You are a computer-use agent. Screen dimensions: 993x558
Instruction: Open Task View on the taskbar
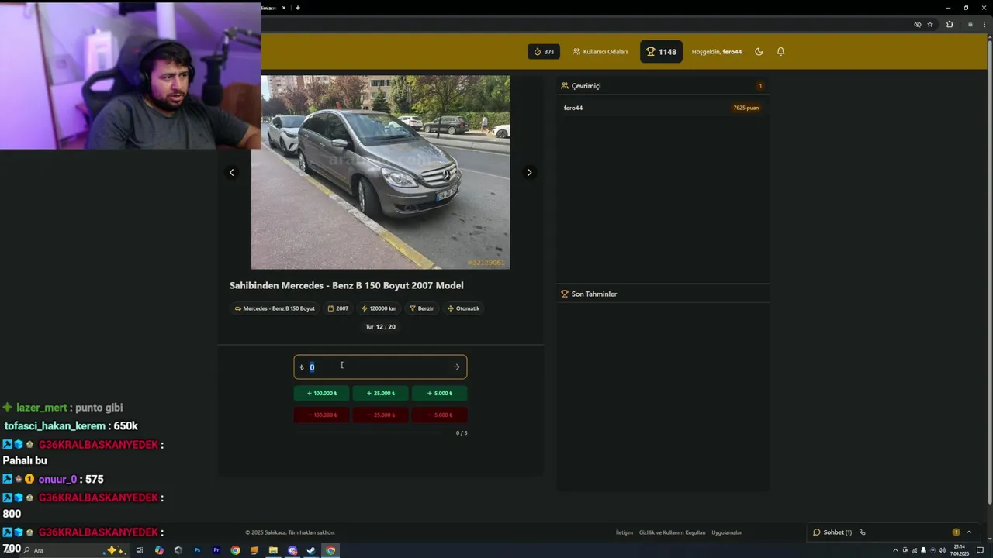(140, 550)
